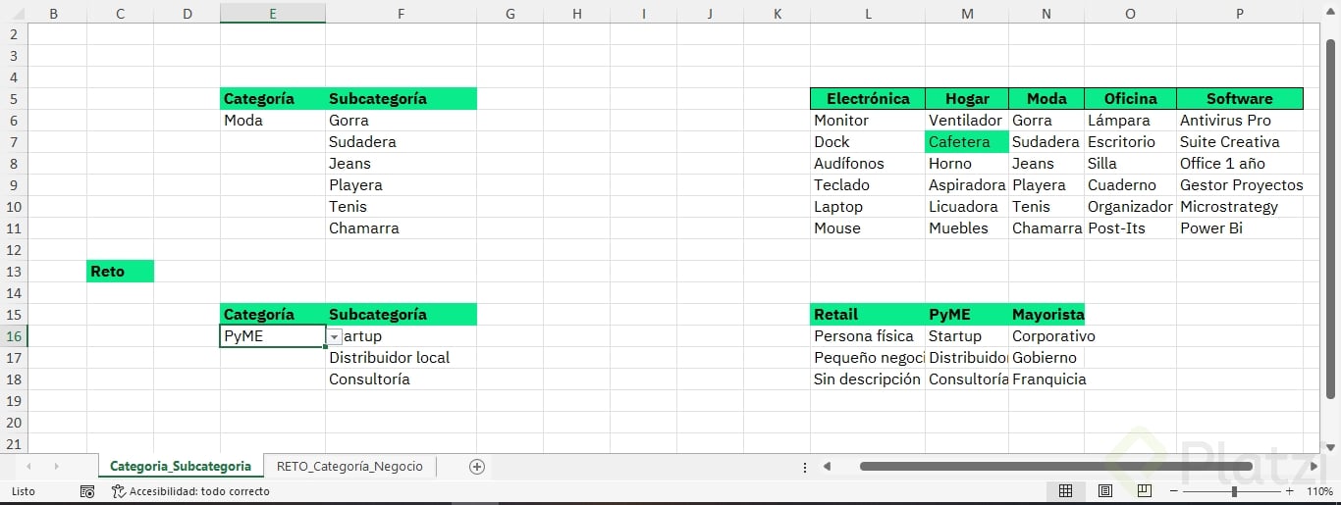Click the horizontal scroll left arrow
The image size is (1341, 505).
pyautogui.click(x=828, y=467)
